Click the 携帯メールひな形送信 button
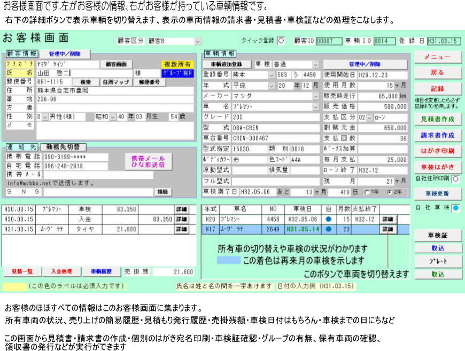Image resolution: width=465 pixels, height=351 pixels. (148, 161)
